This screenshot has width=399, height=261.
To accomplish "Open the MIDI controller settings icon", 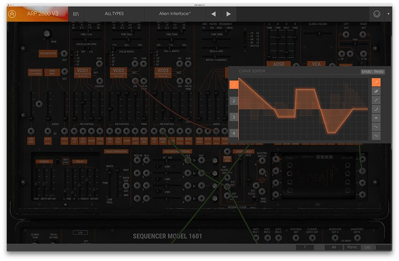I will pyautogui.click(x=377, y=14).
